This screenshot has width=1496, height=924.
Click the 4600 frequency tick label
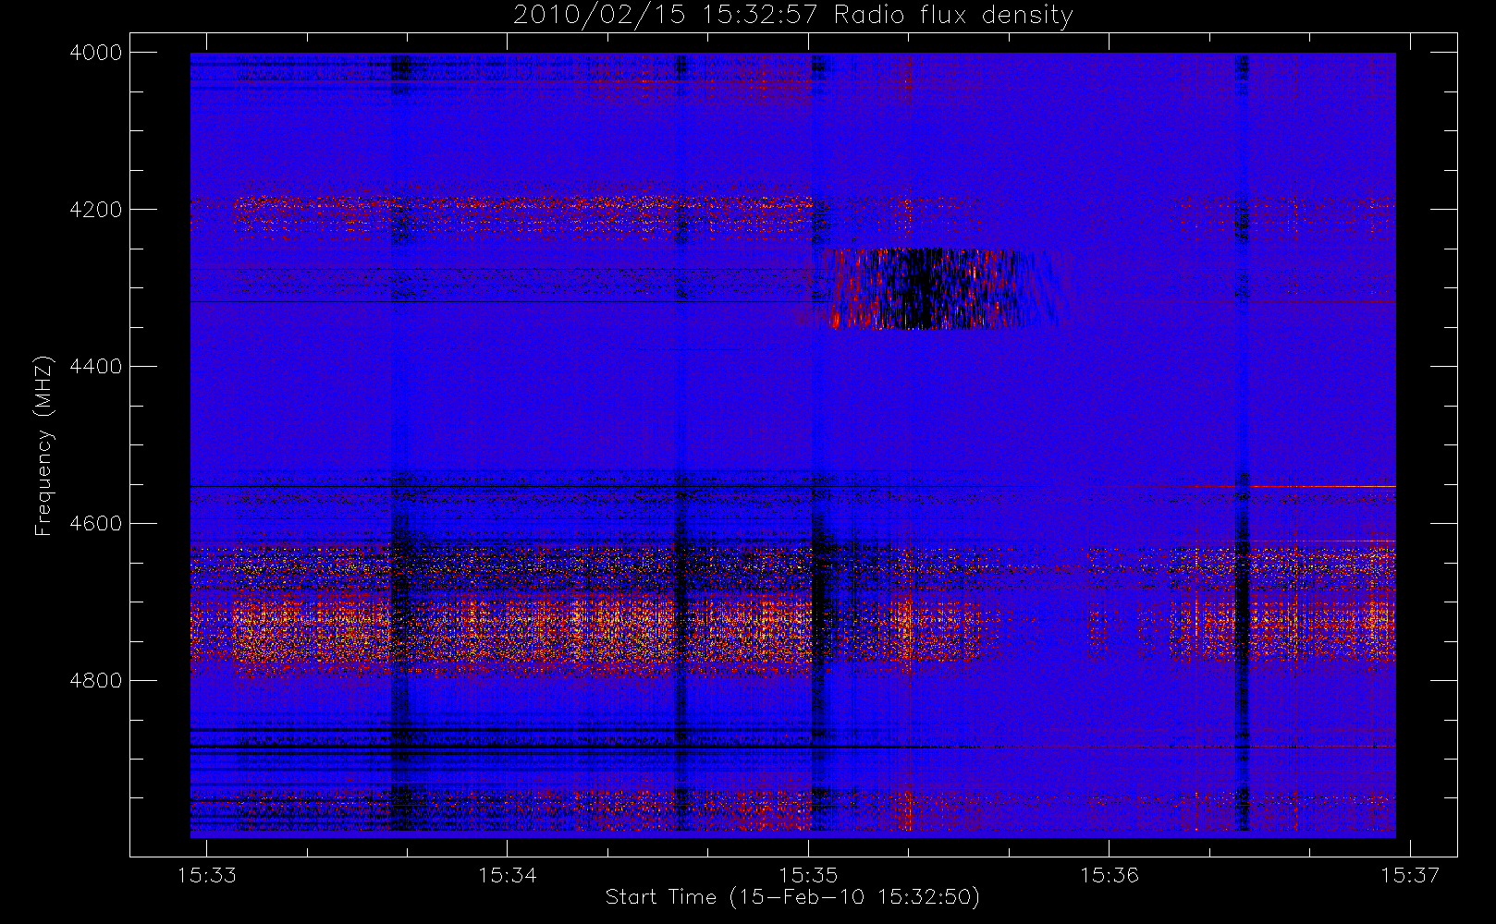point(95,524)
